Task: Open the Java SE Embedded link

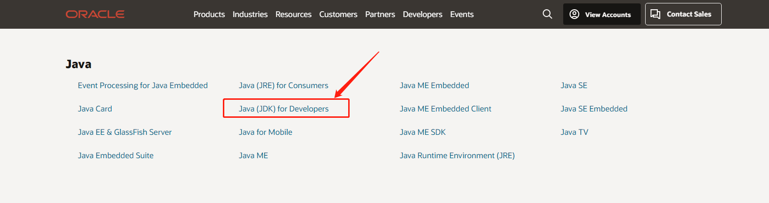Action: click(x=594, y=109)
